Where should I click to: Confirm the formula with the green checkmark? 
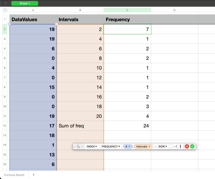192,146
